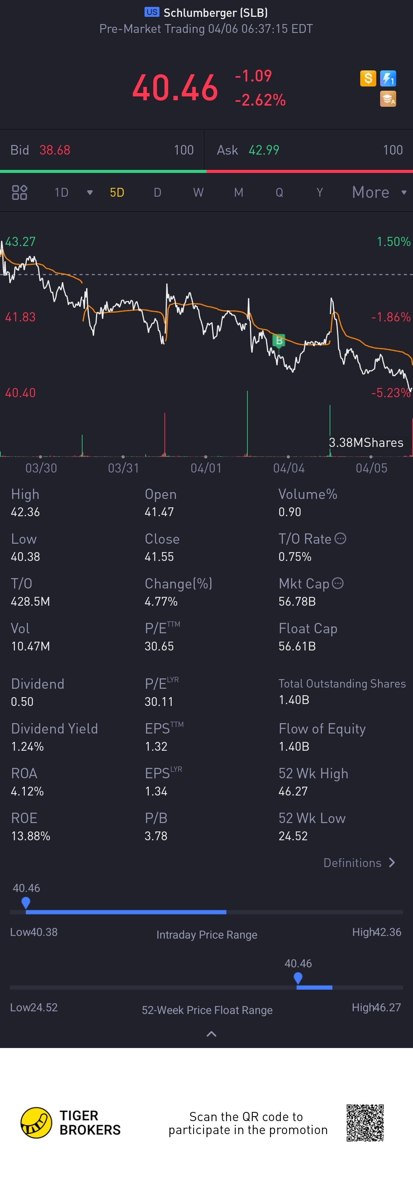Tap the Bid price 38.68
Image resolution: width=413 pixels, height=1198 pixels.
coord(55,150)
